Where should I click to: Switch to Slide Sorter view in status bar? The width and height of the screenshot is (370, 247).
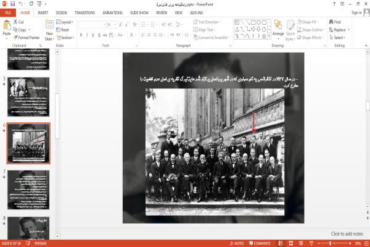point(290,243)
